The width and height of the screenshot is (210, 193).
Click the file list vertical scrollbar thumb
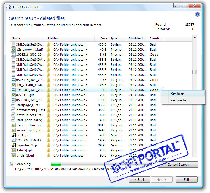point(195,72)
